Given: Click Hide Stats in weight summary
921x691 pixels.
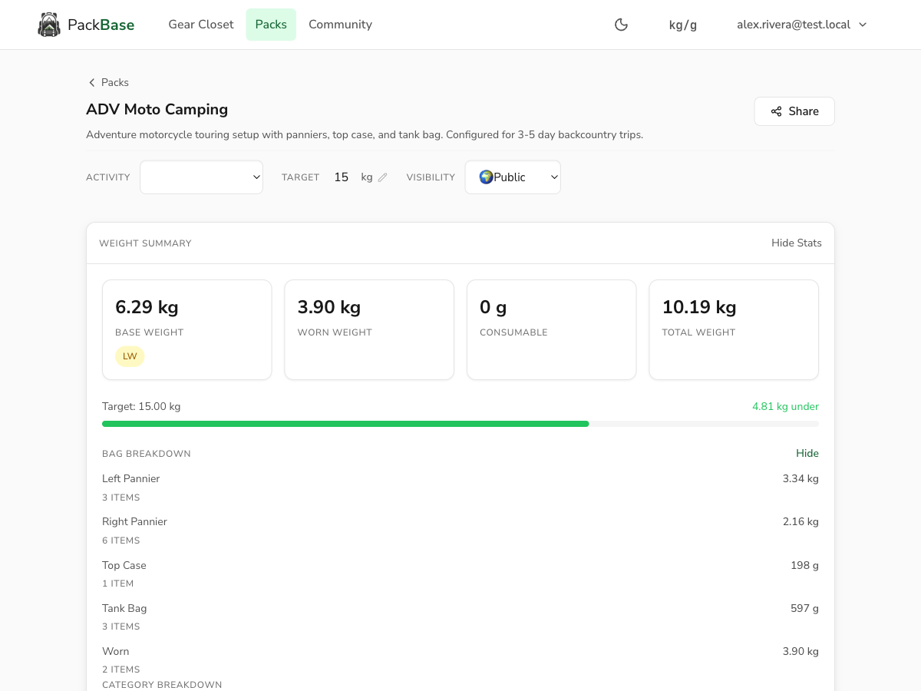Looking at the screenshot, I should tap(796, 243).
